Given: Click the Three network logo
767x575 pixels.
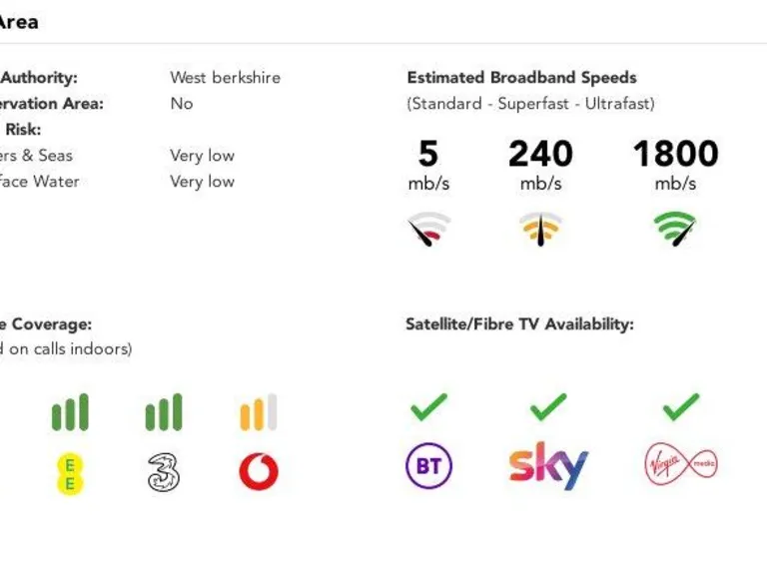Looking at the screenshot, I should click(164, 472).
